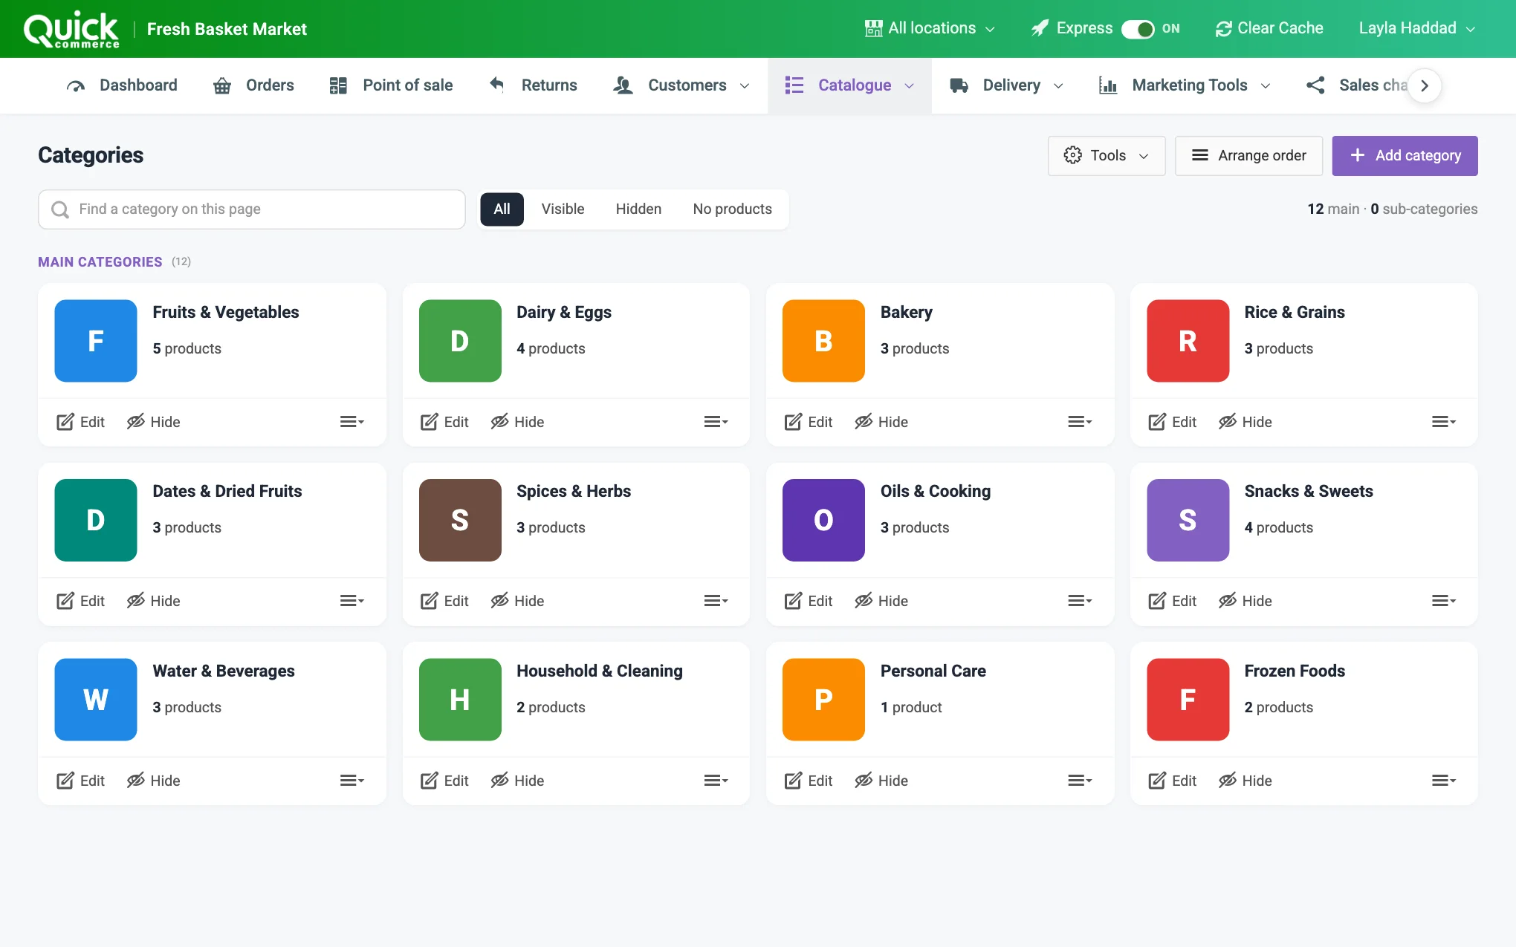
Task: Select the No products filter tab
Action: coord(732,209)
